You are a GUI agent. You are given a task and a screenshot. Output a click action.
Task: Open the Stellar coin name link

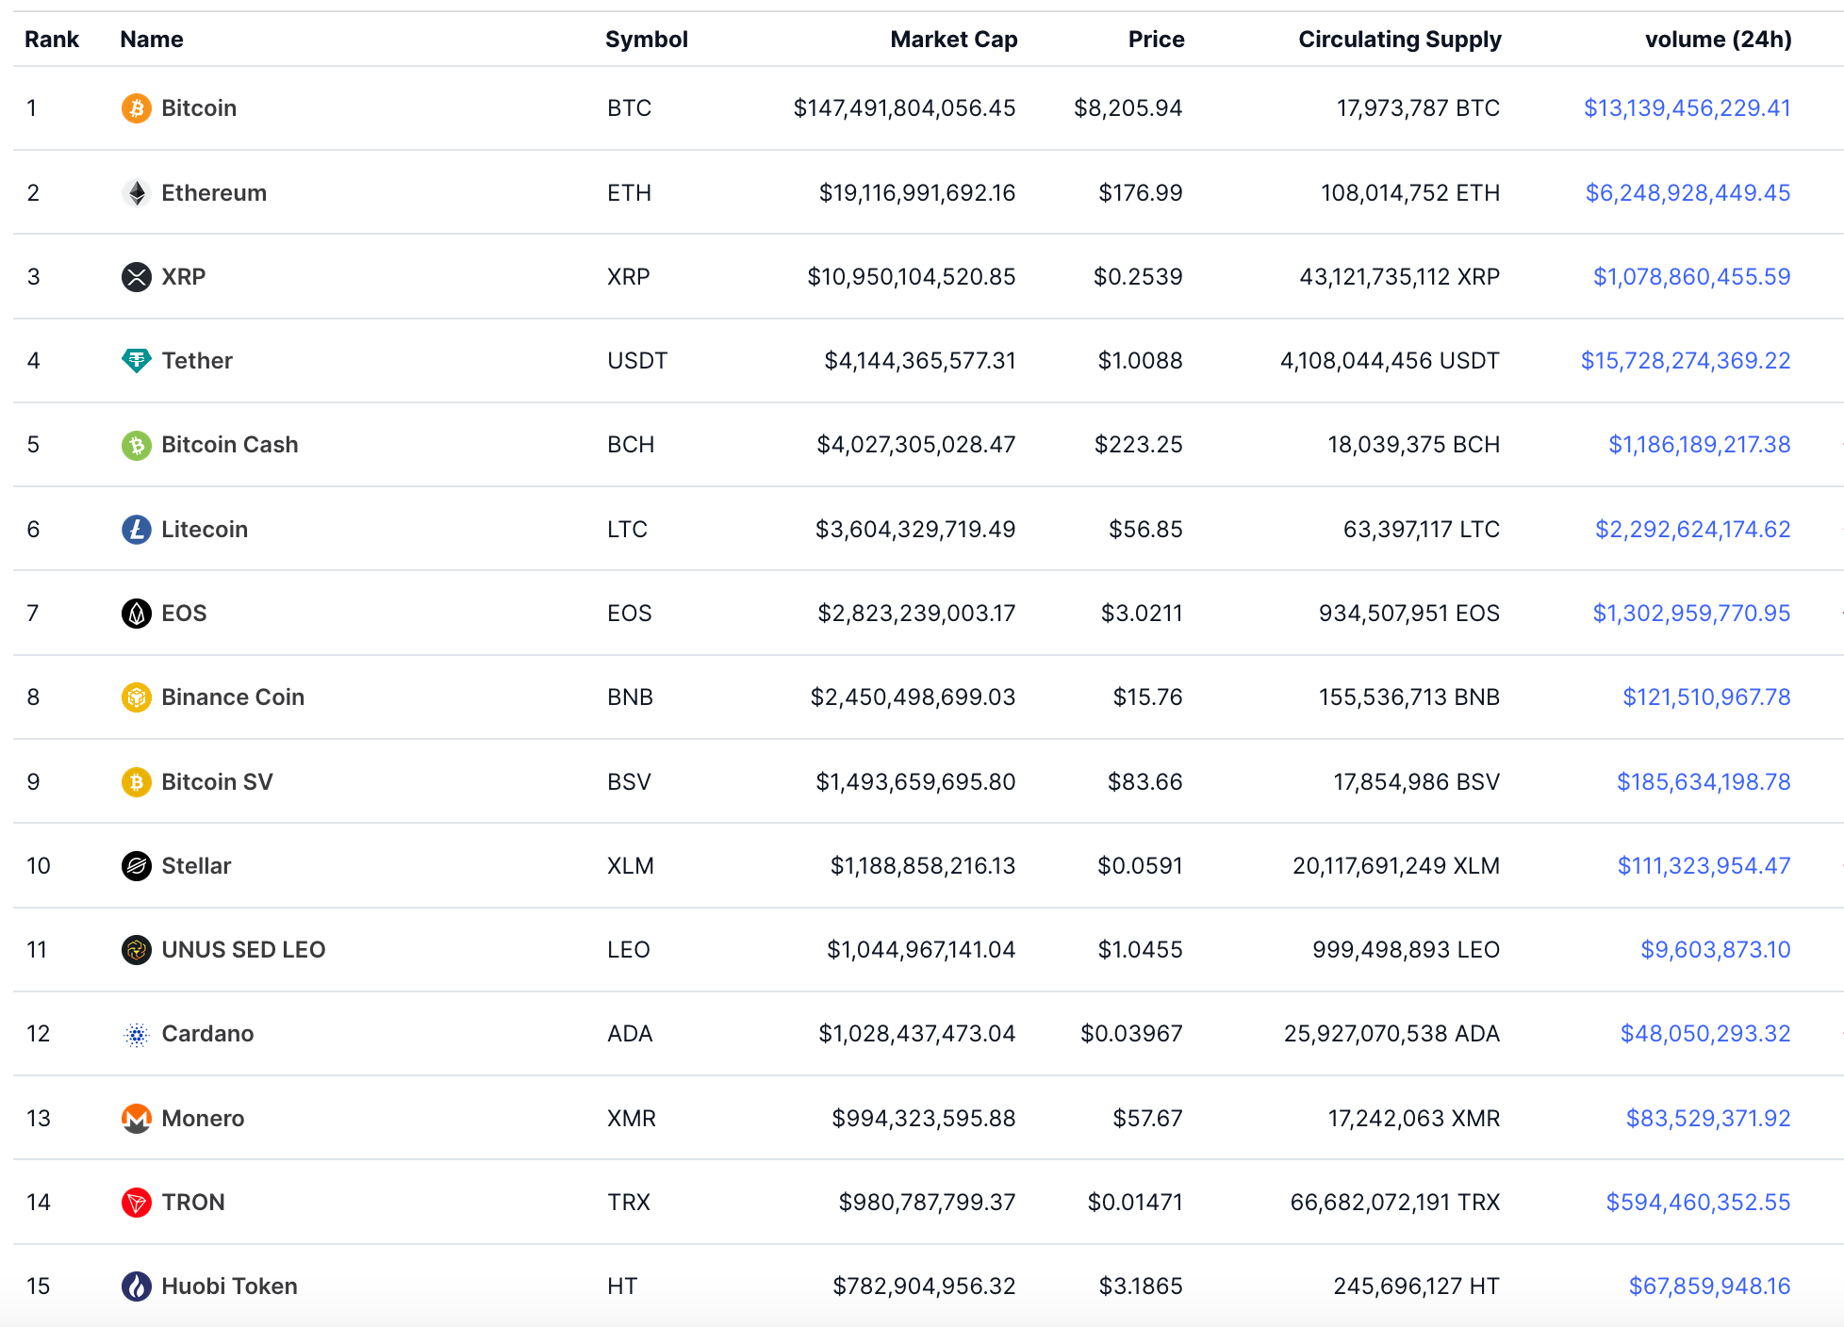(x=196, y=866)
